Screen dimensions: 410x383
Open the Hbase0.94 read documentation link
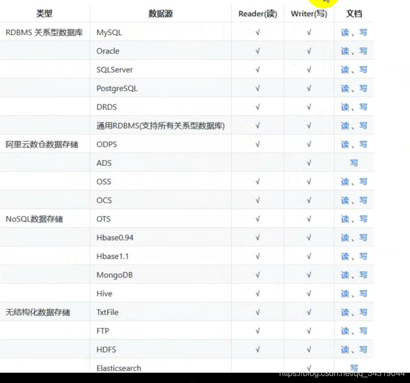coord(345,238)
